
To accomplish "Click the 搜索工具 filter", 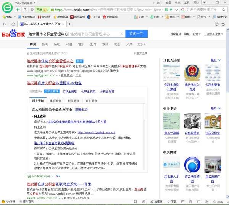I will (x=140, y=53).
